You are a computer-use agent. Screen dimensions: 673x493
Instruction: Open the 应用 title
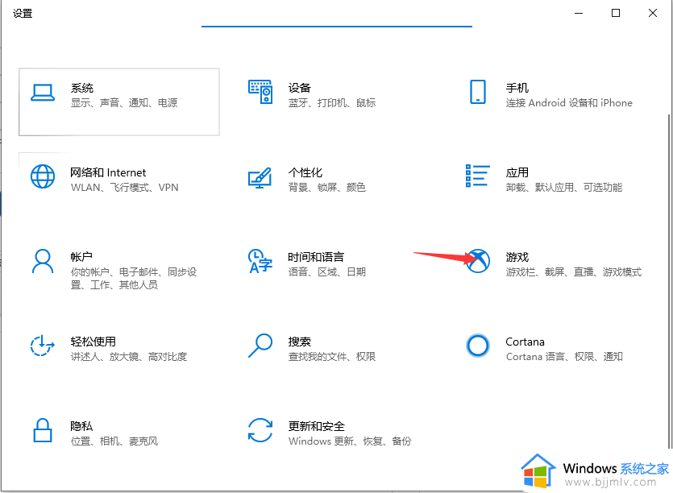pyautogui.click(x=517, y=172)
